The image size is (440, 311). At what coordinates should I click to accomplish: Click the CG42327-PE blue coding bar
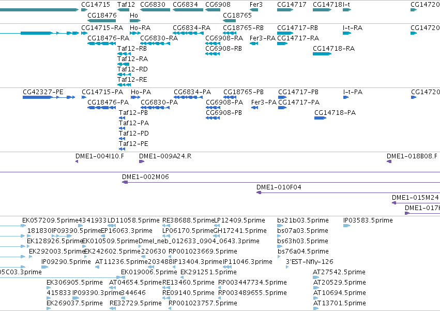(x=37, y=97)
